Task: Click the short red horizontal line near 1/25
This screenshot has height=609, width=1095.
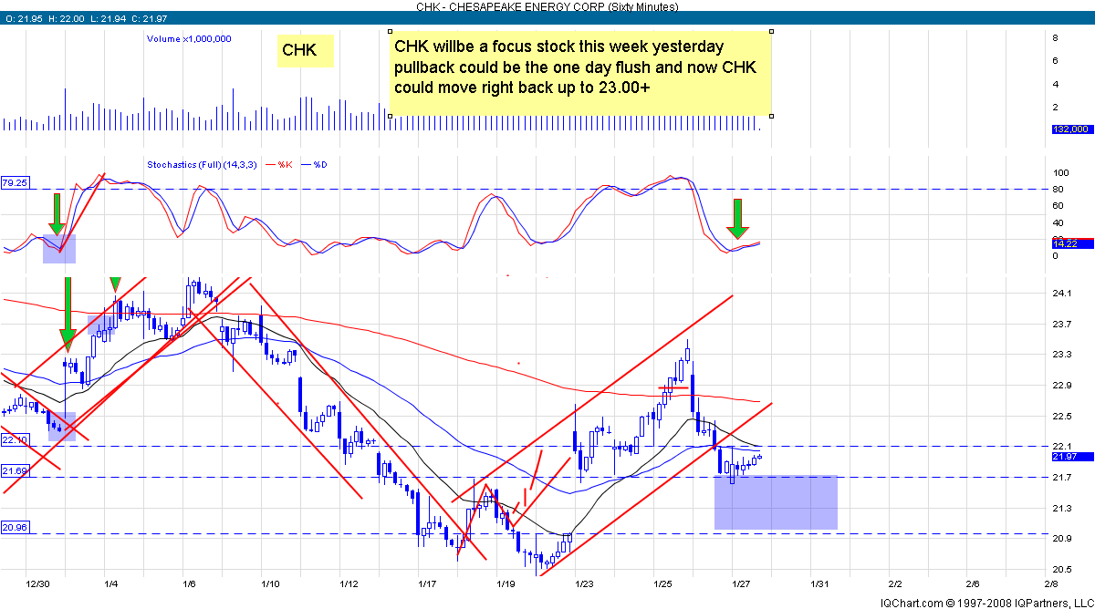Action: [x=673, y=388]
